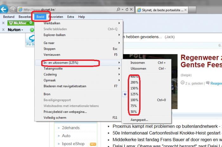
Task: Open the Help menu
Action: (82, 17)
